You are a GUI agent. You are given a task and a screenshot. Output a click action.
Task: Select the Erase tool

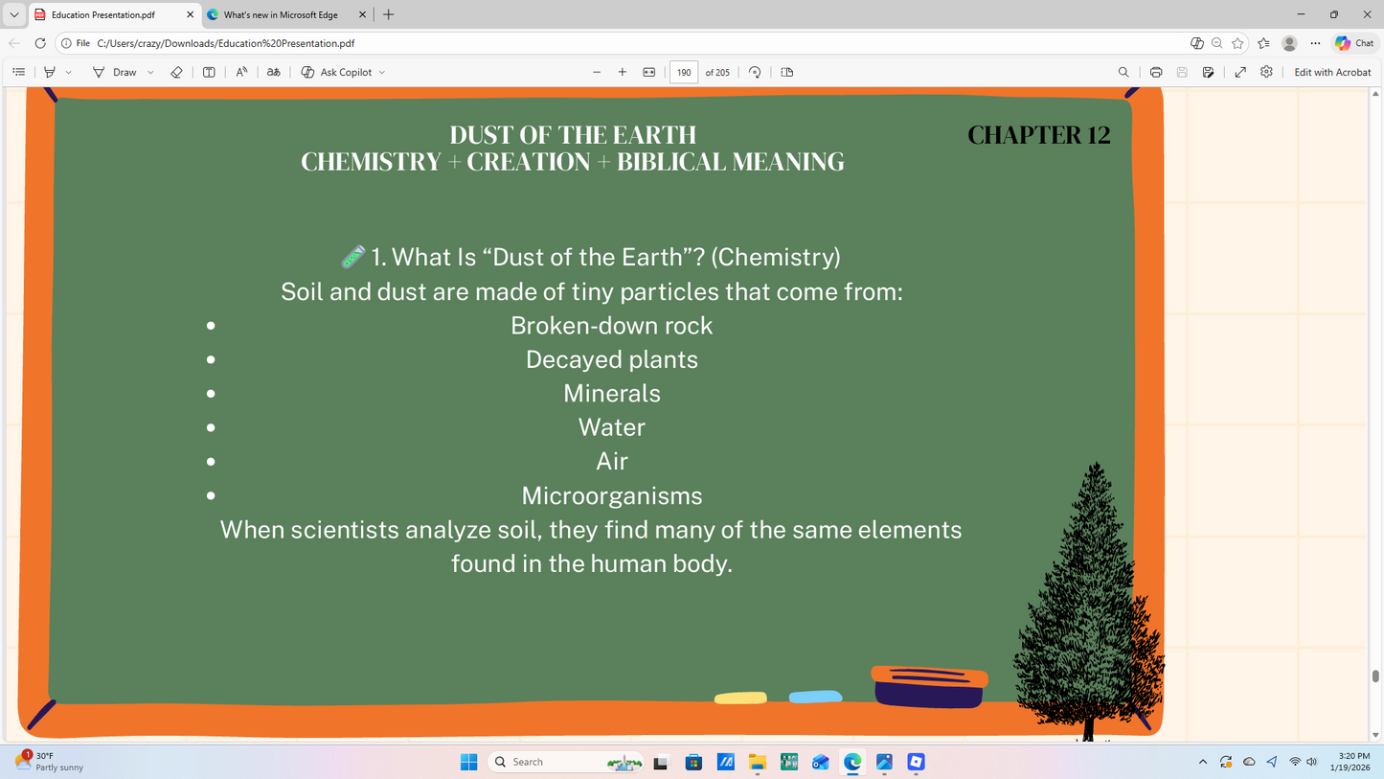pos(176,72)
